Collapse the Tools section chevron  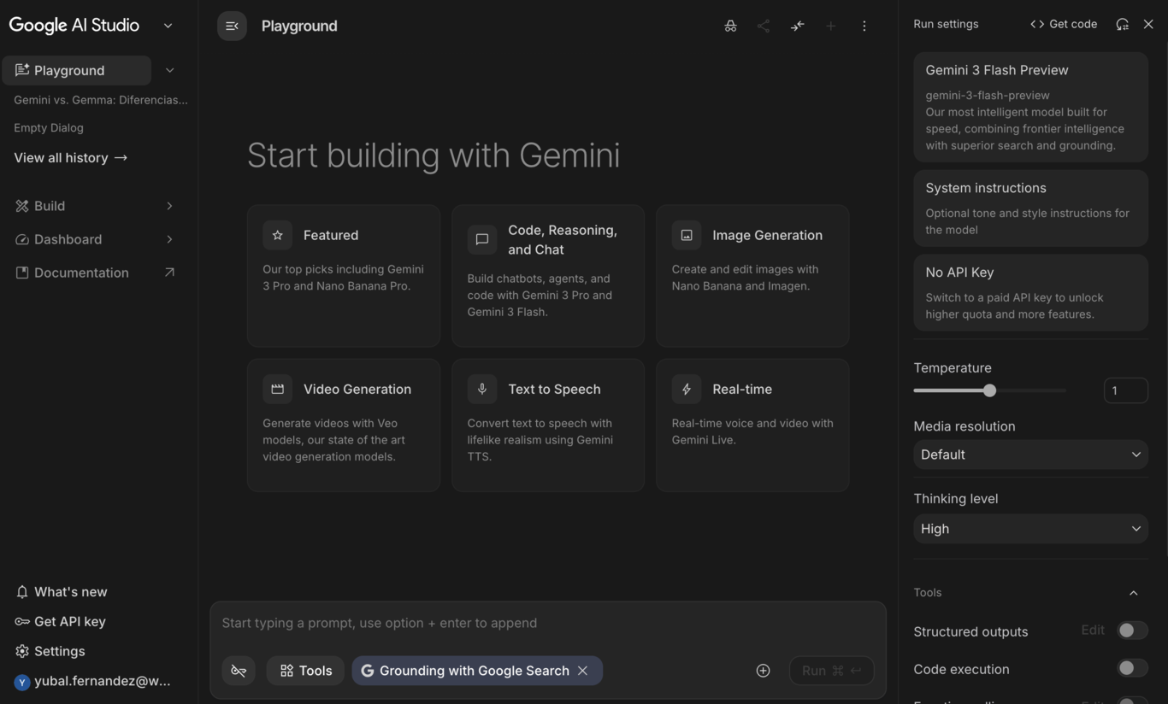click(x=1133, y=592)
